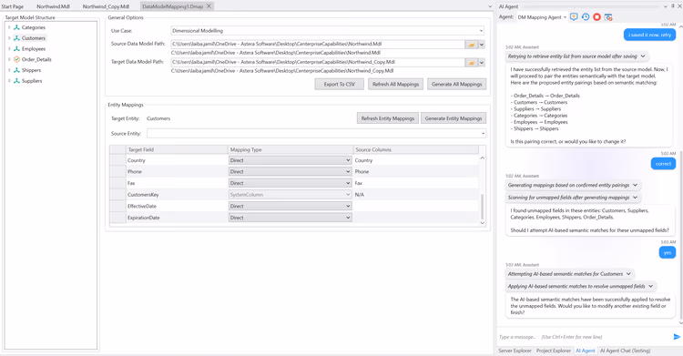Click the Order_Details entity icon in tree

(16, 59)
